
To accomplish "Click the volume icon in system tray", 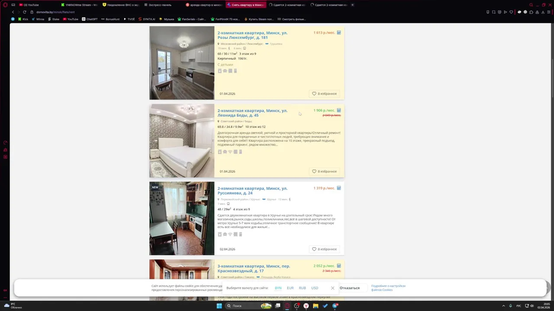I will coord(532,306).
